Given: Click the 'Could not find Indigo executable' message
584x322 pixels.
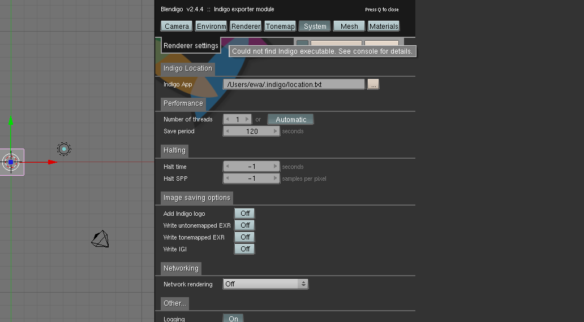Looking at the screenshot, I should click(x=322, y=51).
